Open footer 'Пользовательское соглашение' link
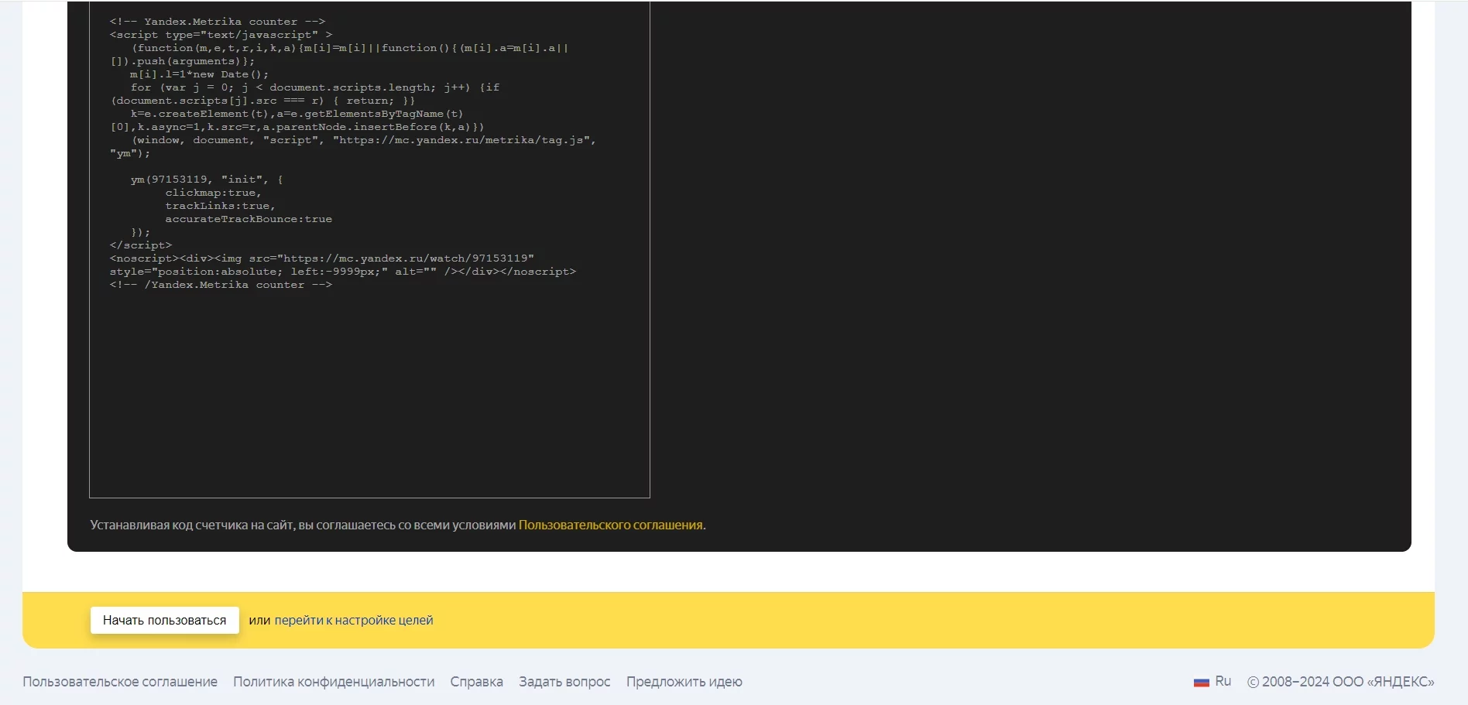The image size is (1468, 705). tap(120, 682)
